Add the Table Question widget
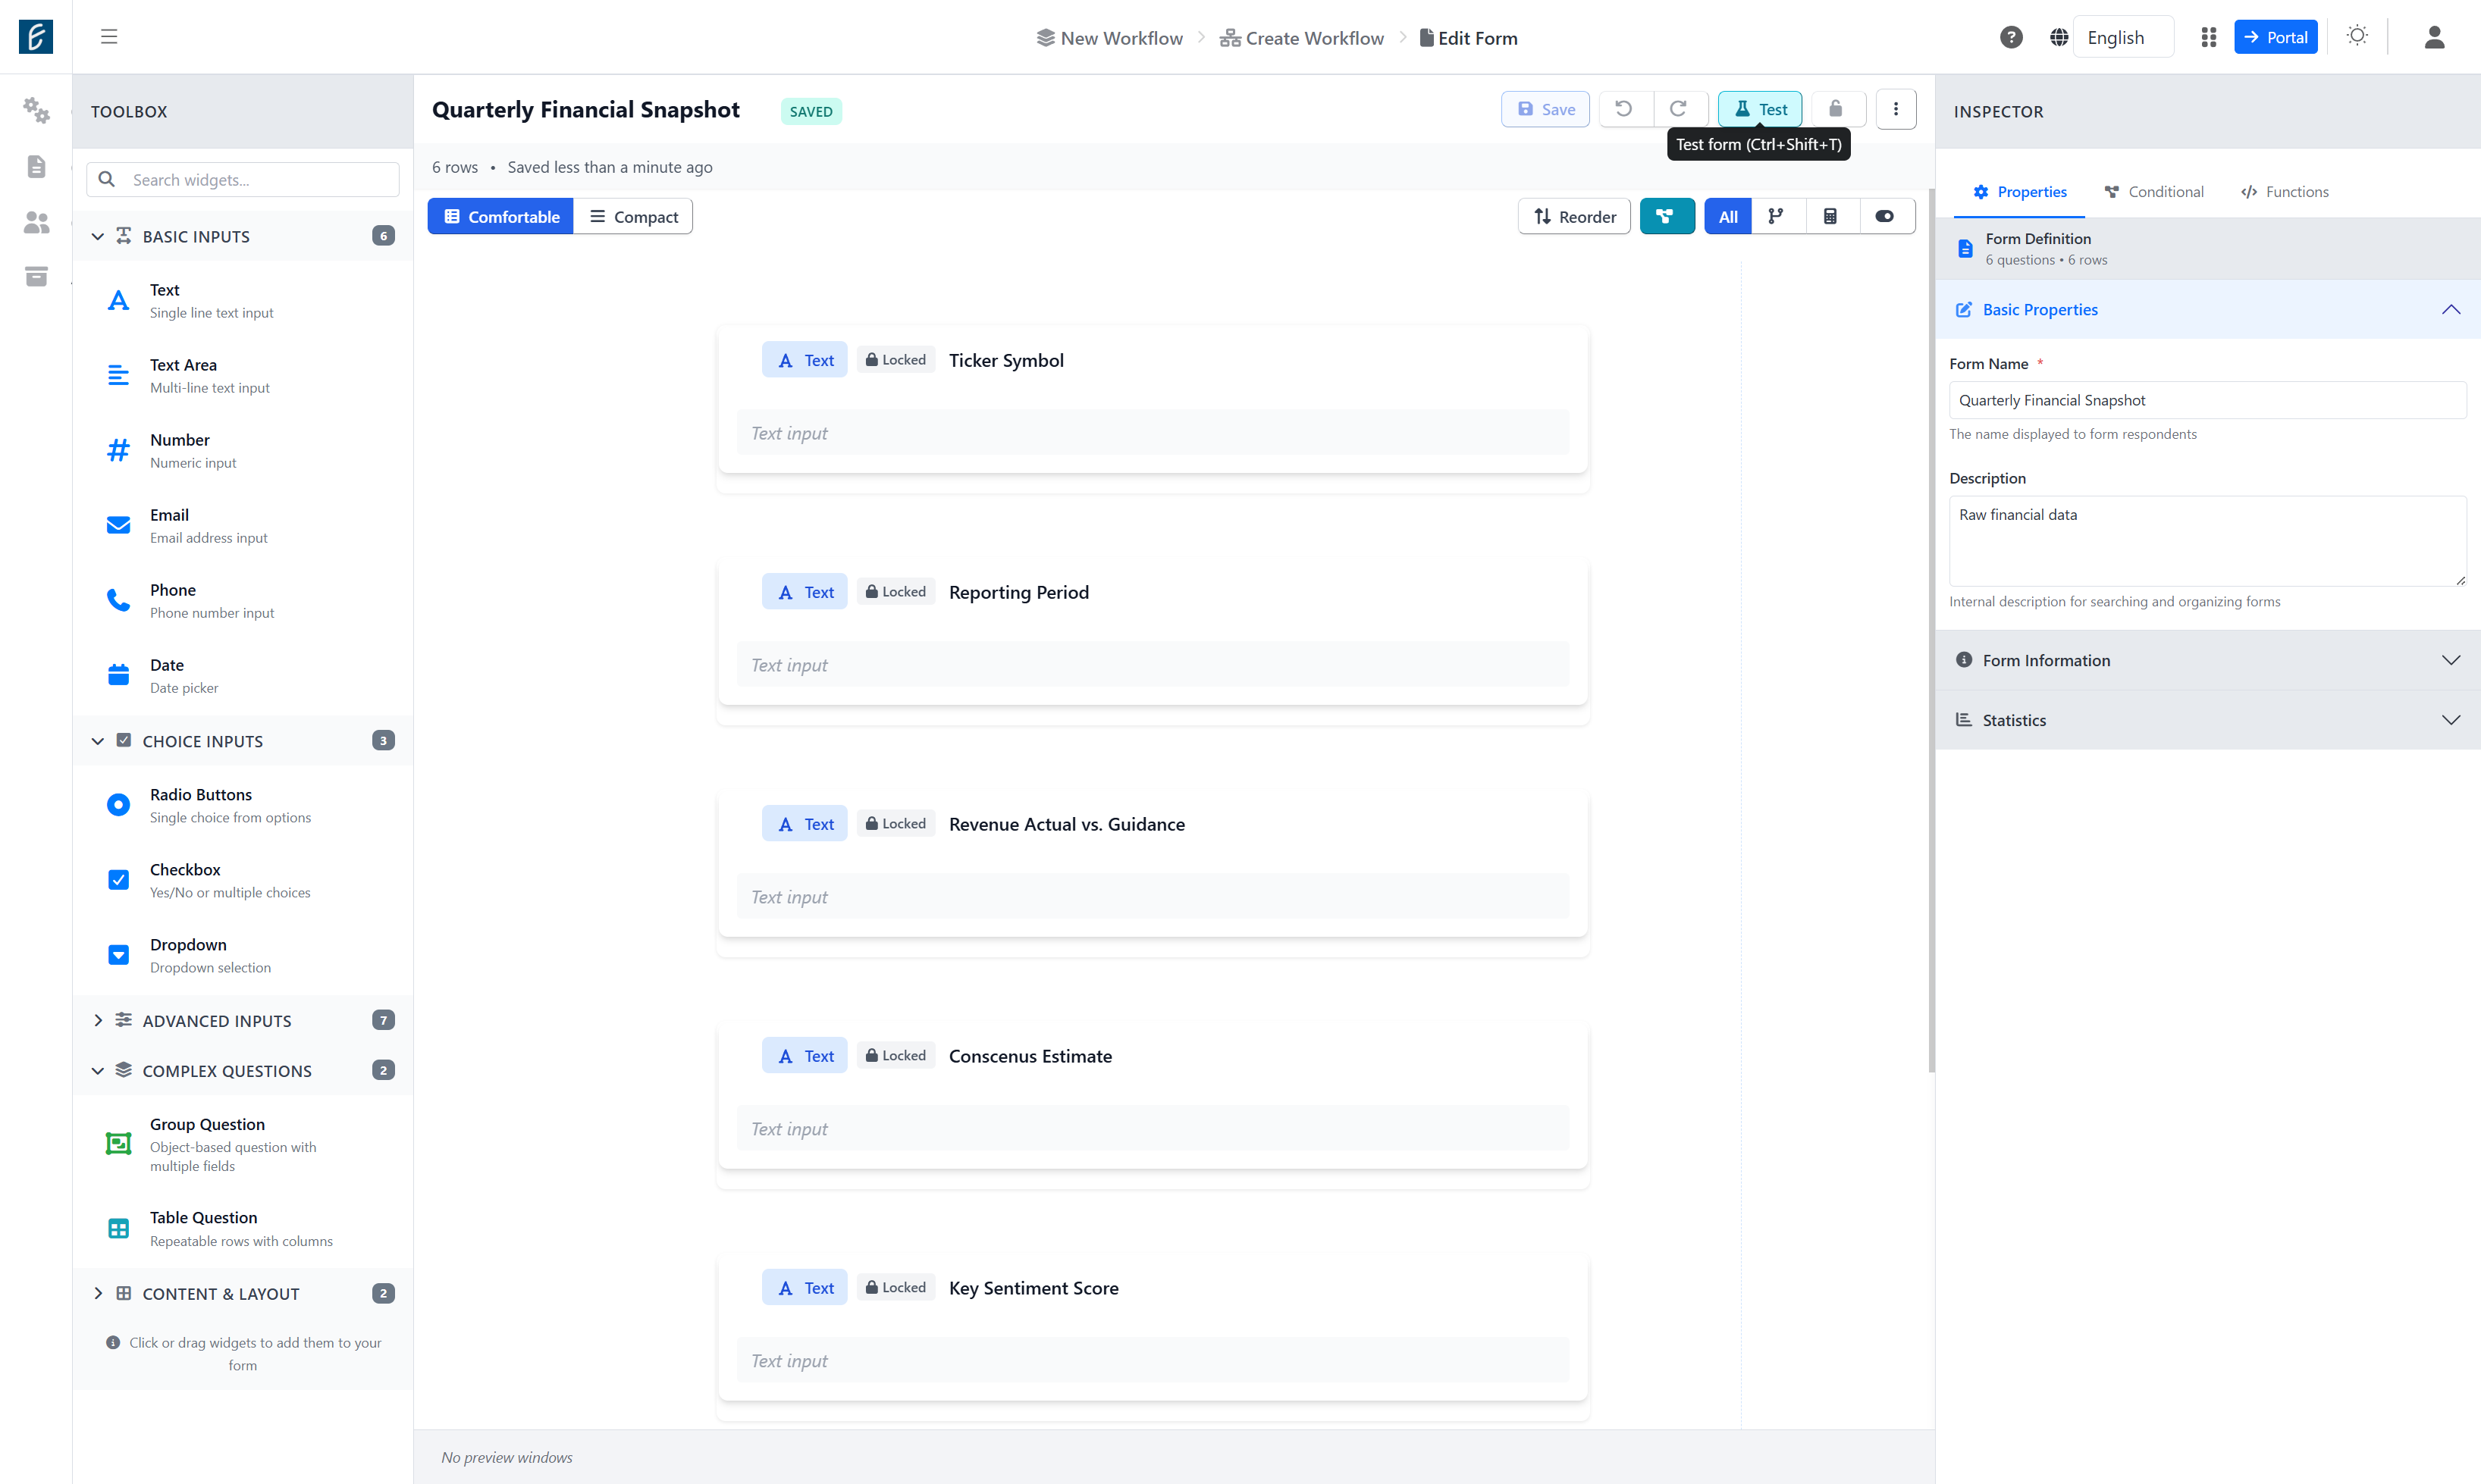2481x1484 pixels. [x=242, y=1229]
